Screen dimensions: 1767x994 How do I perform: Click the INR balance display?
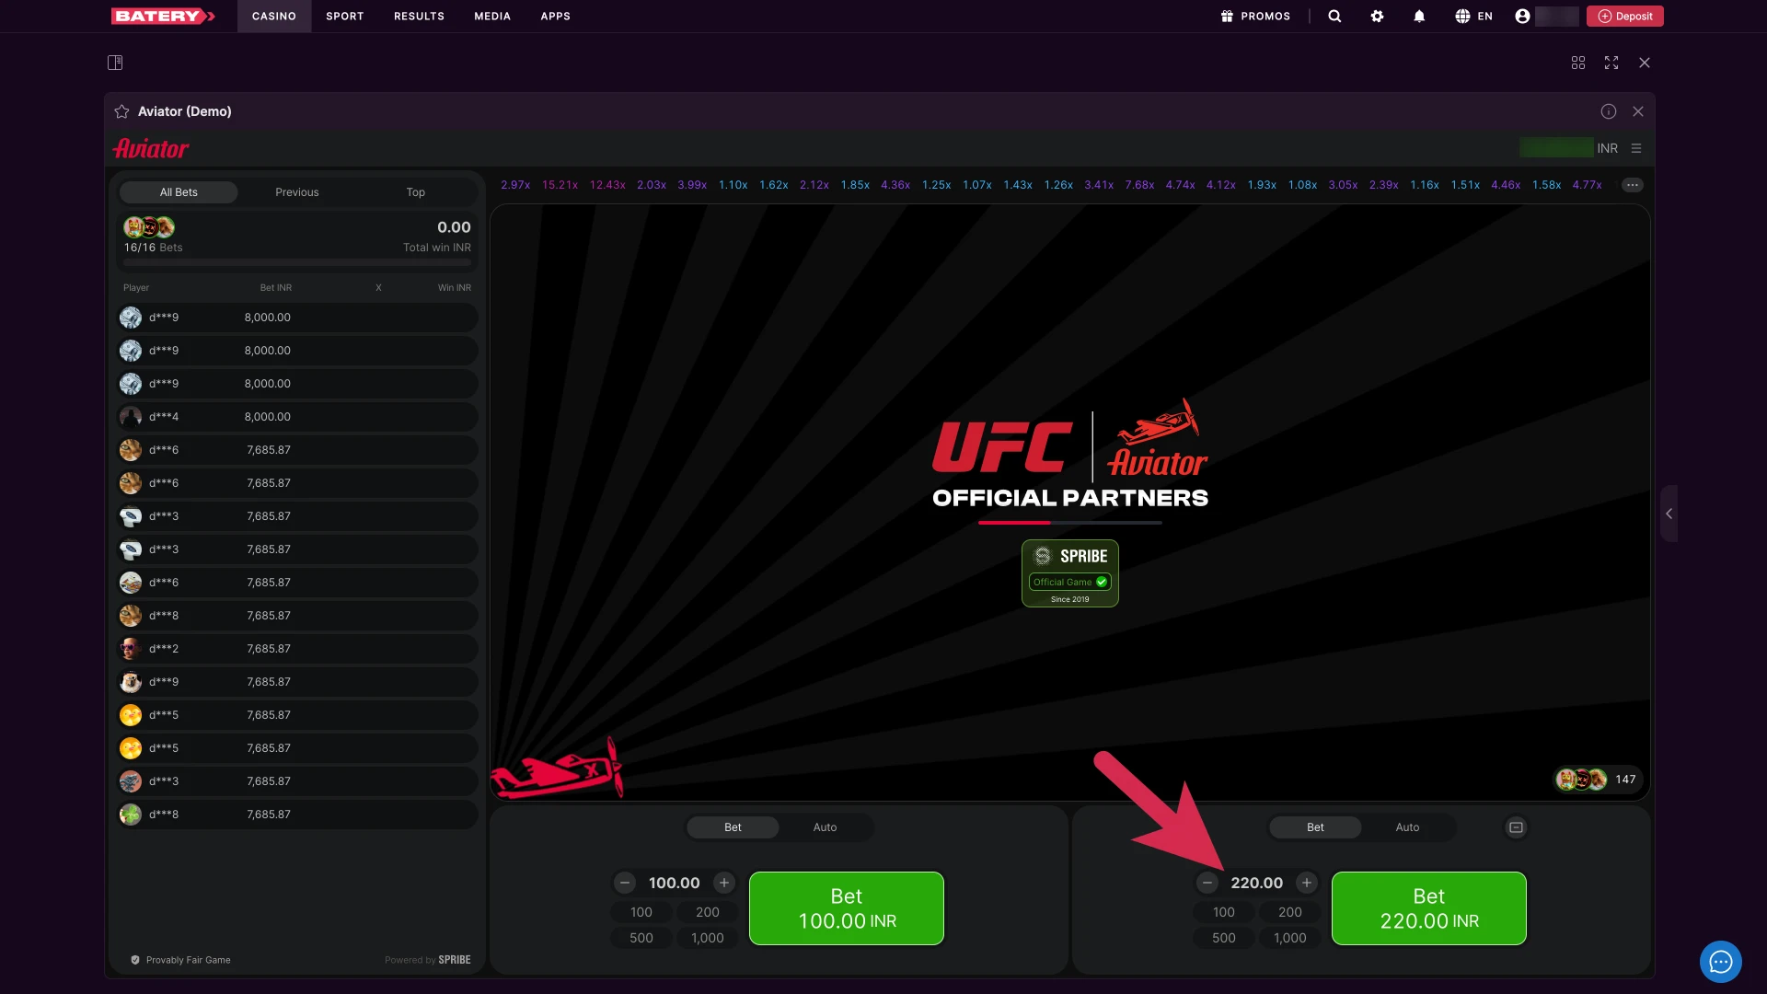1569,148
